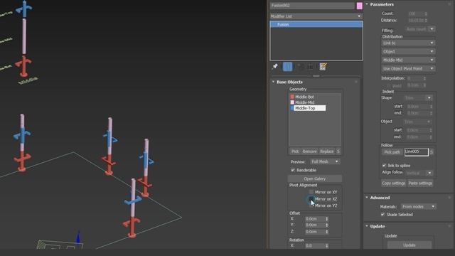The image size is (455, 256).
Task: Toggle the link to spline checkbox
Action: pyautogui.click(x=384, y=166)
